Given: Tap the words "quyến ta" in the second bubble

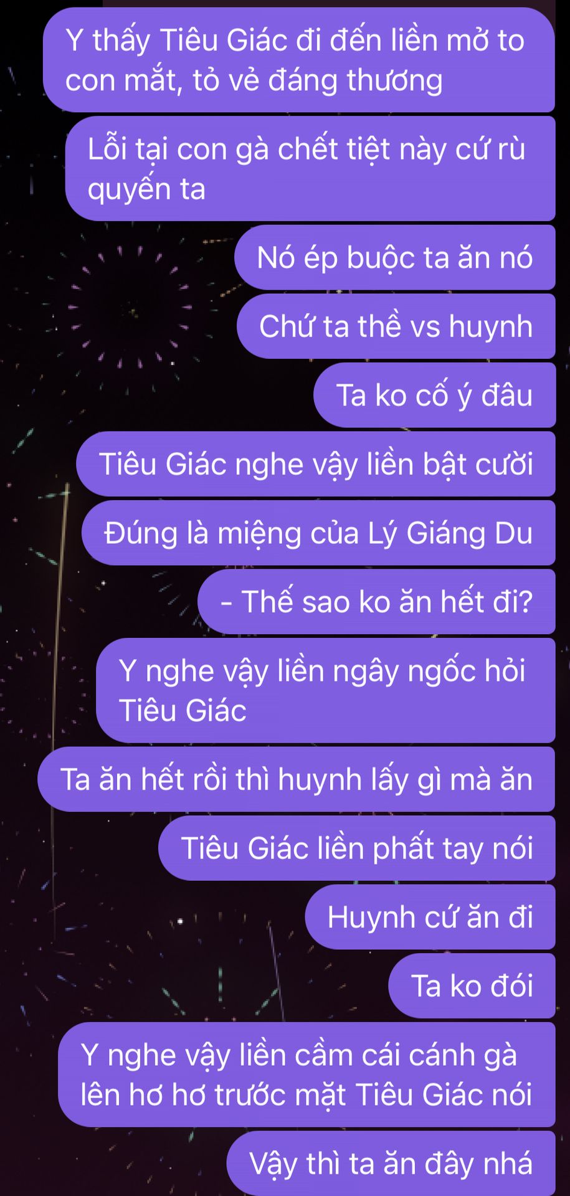Looking at the screenshot, I should click(146, 189).
